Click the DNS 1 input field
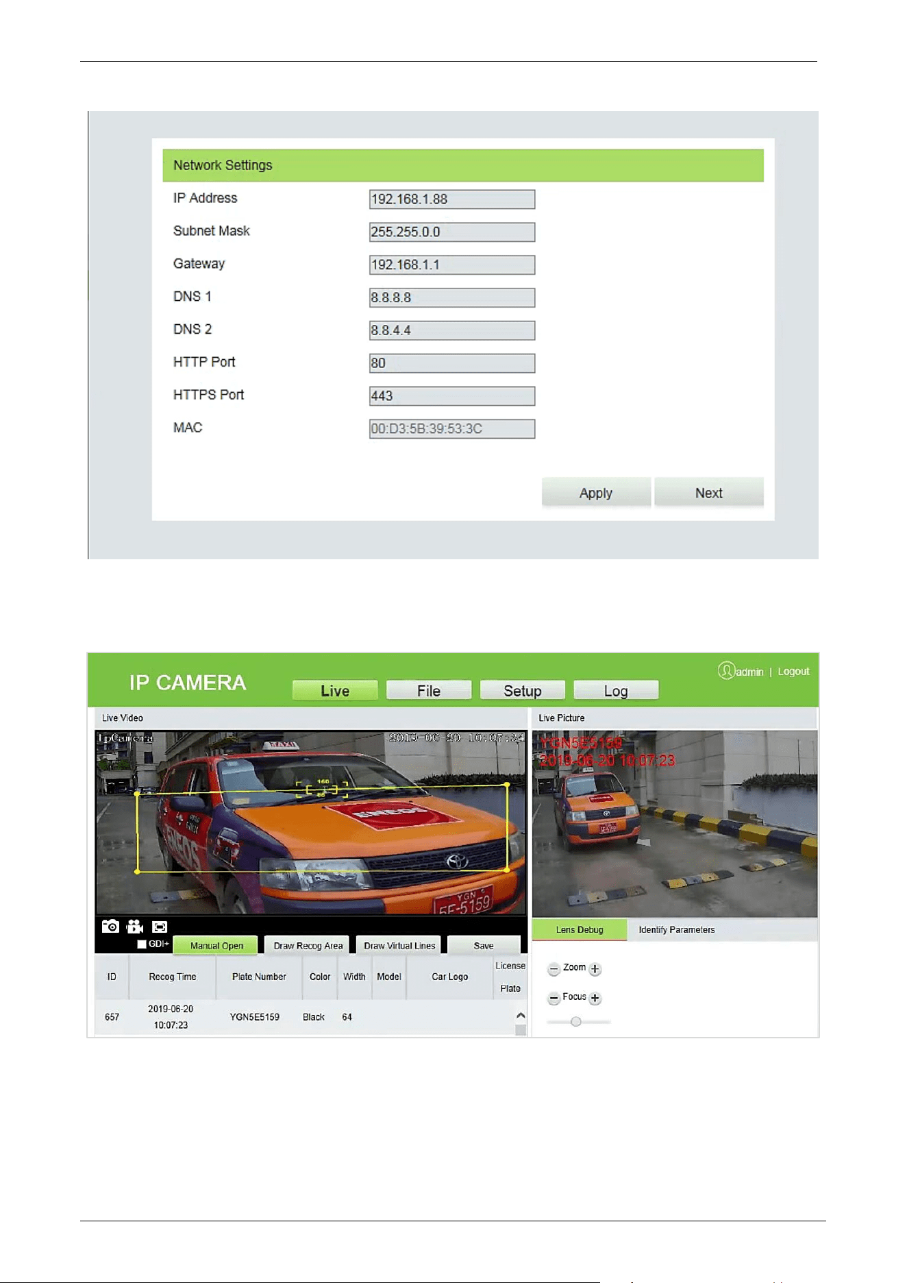Viewport: 907px width, 1283px height. 452,297
